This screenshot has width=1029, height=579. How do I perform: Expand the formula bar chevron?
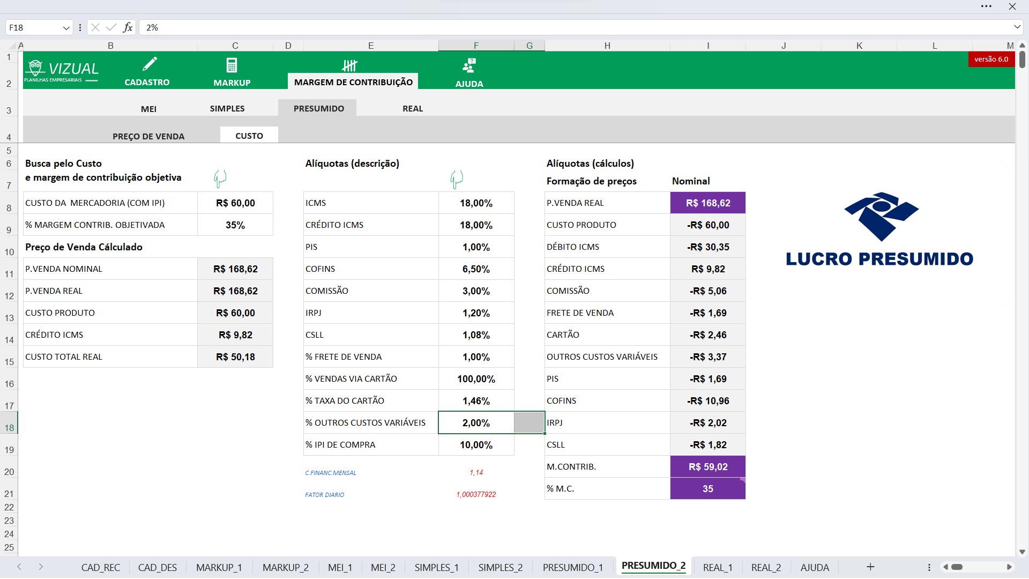pyautogui.click(x=1017, y=27)
